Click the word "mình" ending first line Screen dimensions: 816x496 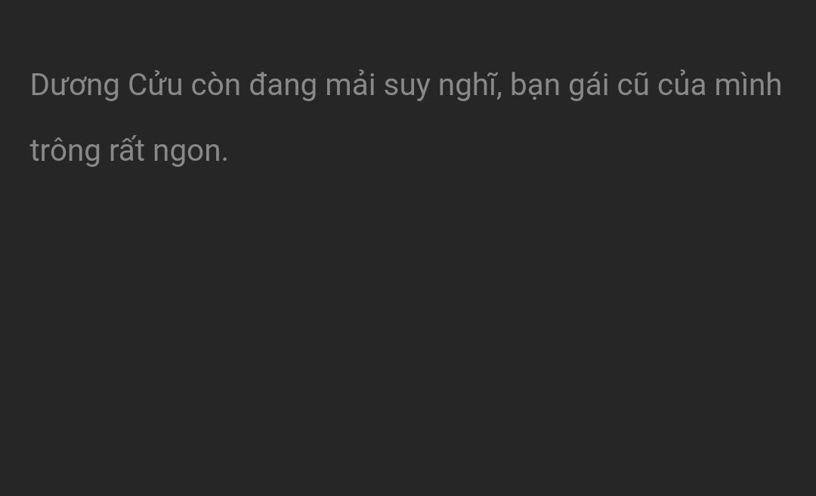point(748,85)
